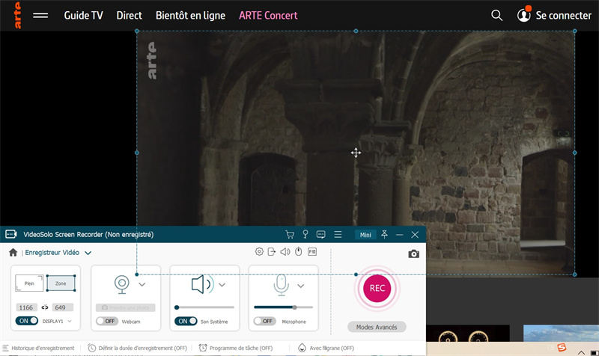599x356 pixels.
Task: Open the ARTE site hamburger menu
Action: 40,15
